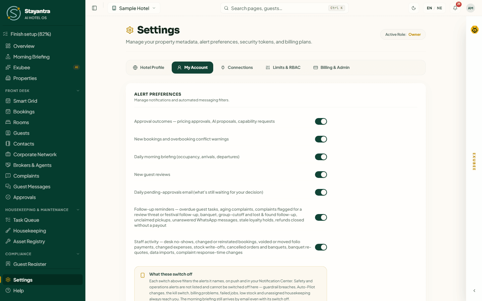
Task: Collapse the Exubee side panel arrow
Action: coord(474,291)
